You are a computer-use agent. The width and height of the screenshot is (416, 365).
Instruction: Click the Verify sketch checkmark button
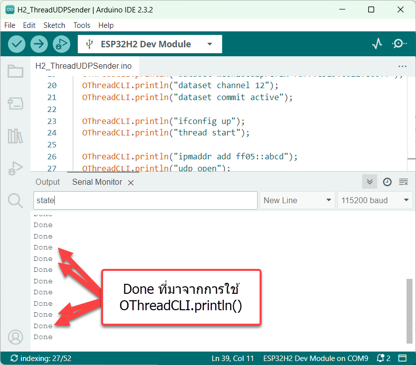[x=17, y=44]
